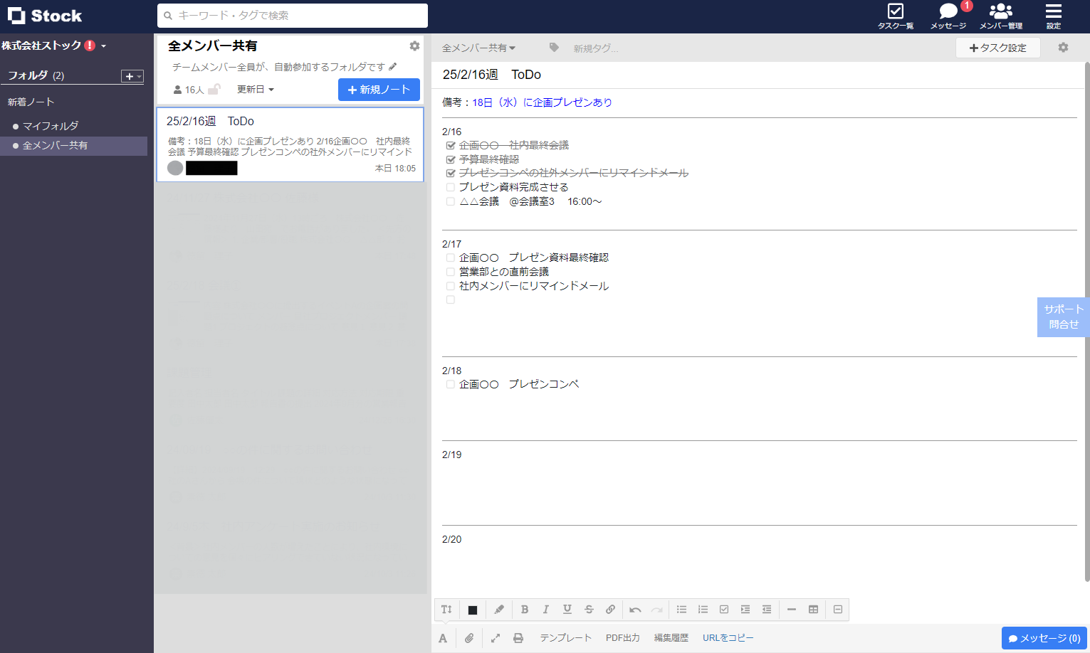1090x653 pixels.
Task: Expand note to fullscreen with arrows icon
Action: coord(495,638)
